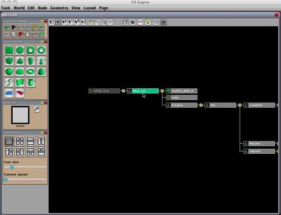Screen dimensions: 281x215
Task: Minimize the Geometries panel
Action: coord(42,42)
